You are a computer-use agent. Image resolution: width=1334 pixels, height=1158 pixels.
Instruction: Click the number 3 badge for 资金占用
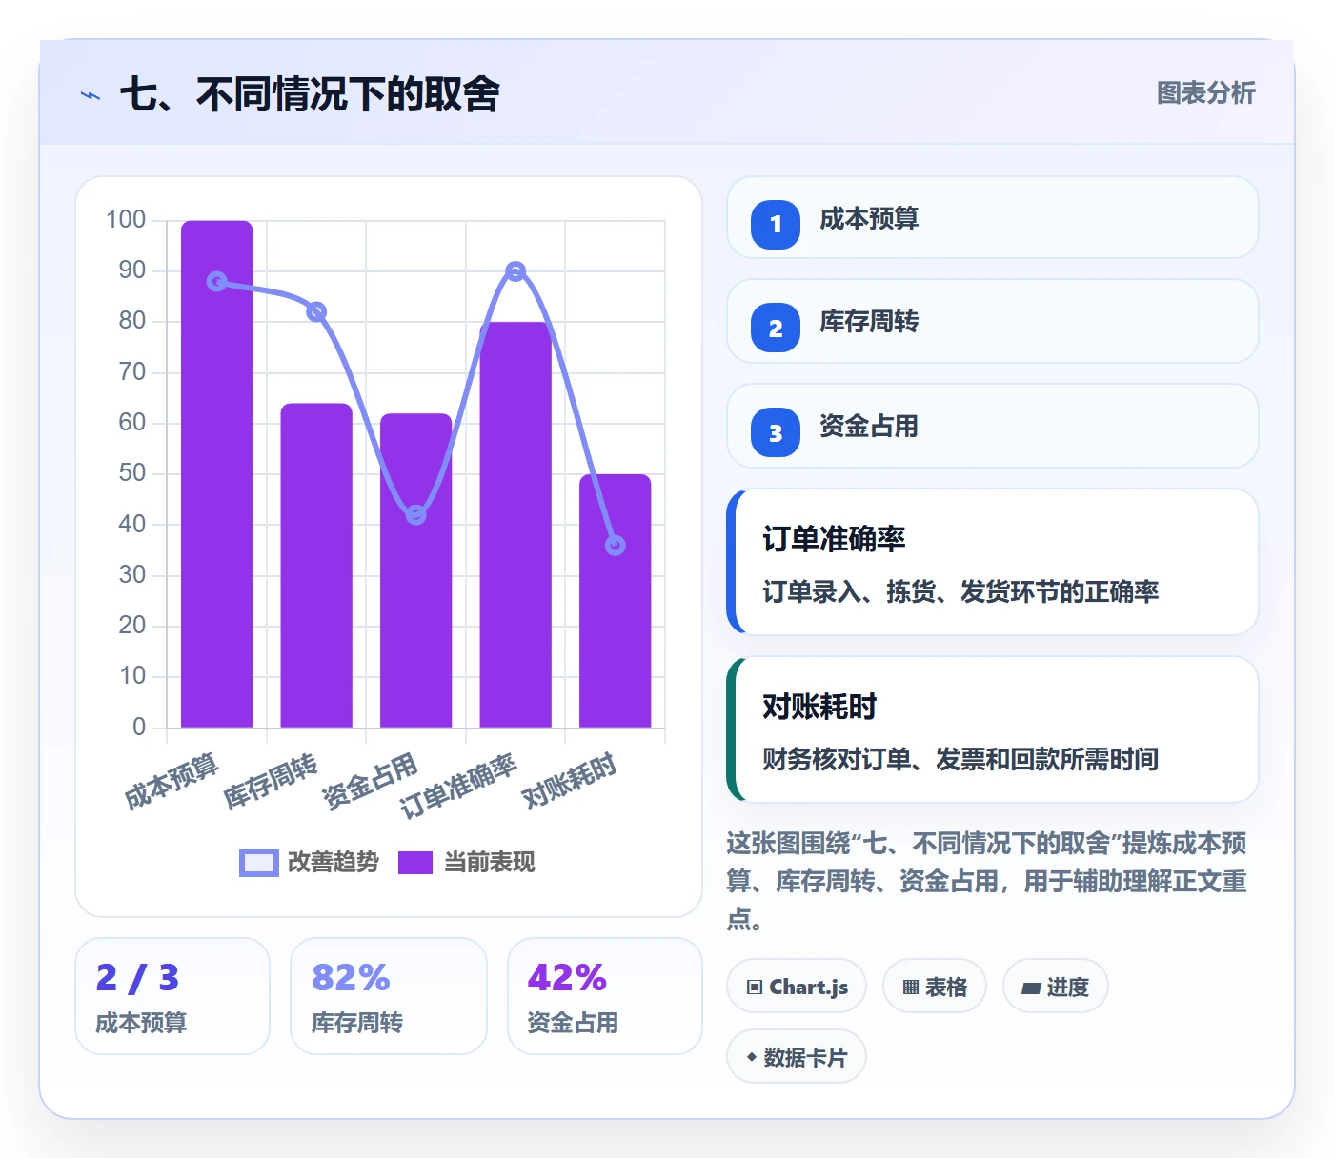pos(776,432)
